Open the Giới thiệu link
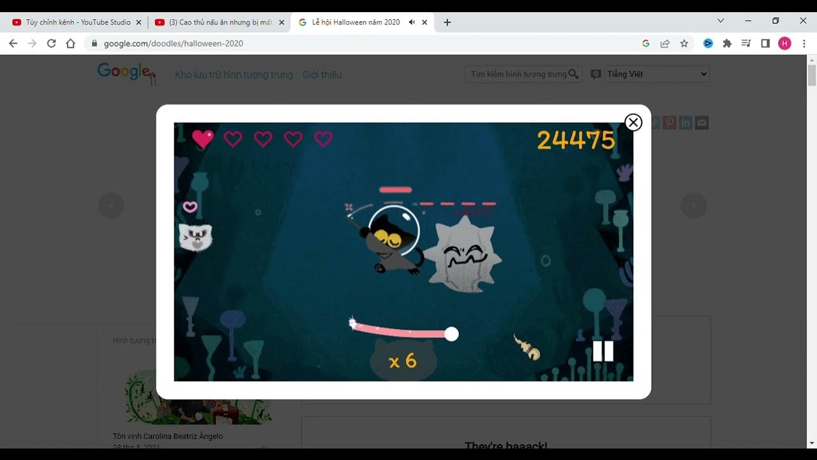The height and width of the screenshot is (460, 817). click(322, 75)
